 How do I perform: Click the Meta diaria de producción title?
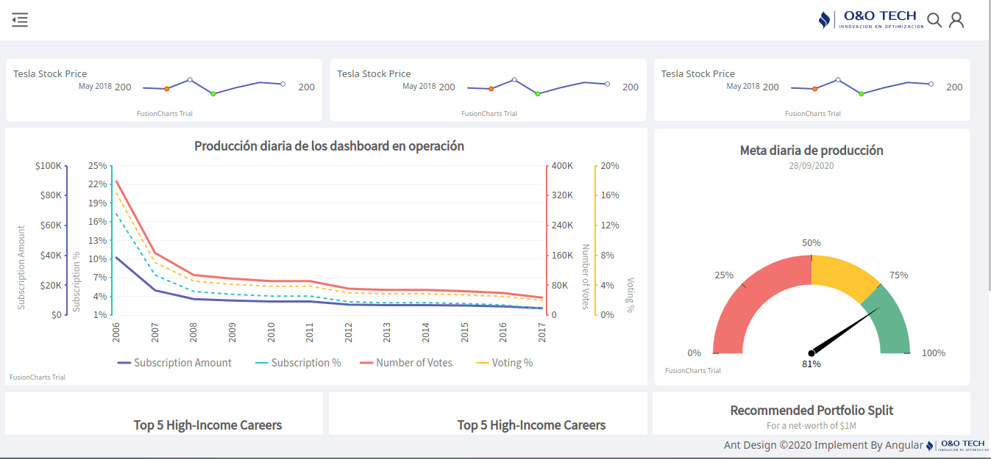pyautogui.click(x=811, y=151)
